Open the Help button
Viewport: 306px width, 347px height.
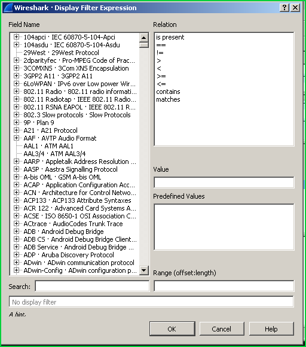pos(271,328)
